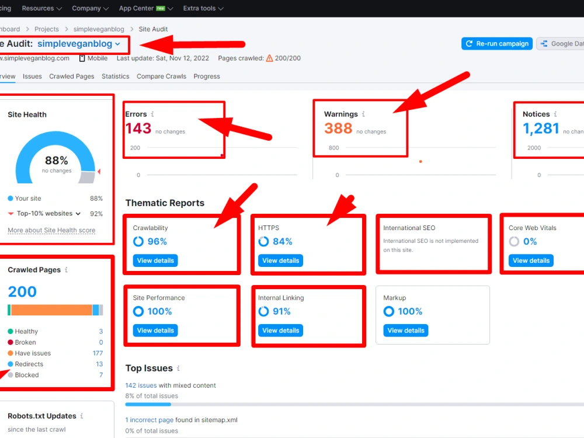Viewport: 584px width, 438px height.
Task: Click the Re-run campaign button
Action: pyautogui.click(x=497, y=44)
